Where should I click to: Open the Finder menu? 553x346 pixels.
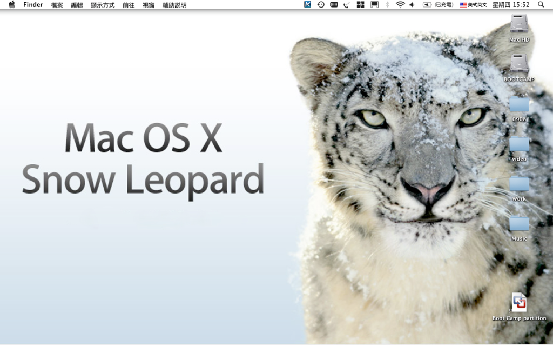33,4
